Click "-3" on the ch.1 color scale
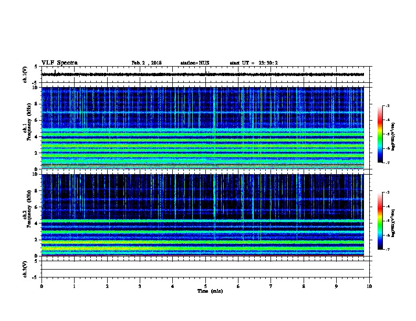The width and height of the screenshot is (416, 321). (387, 106)
